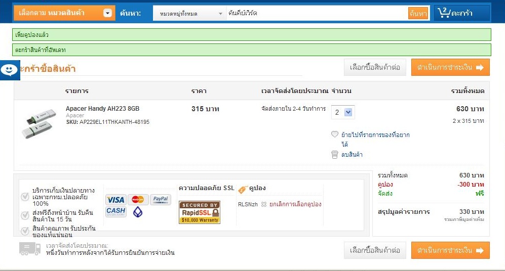Click the PayPal payment logo
Viewport: 505px width, 271px height.
(x=161, y=200)
